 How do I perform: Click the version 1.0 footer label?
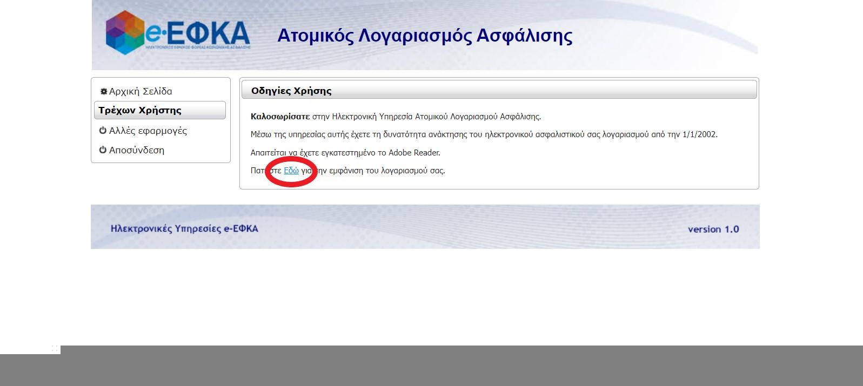pos(713,229)
